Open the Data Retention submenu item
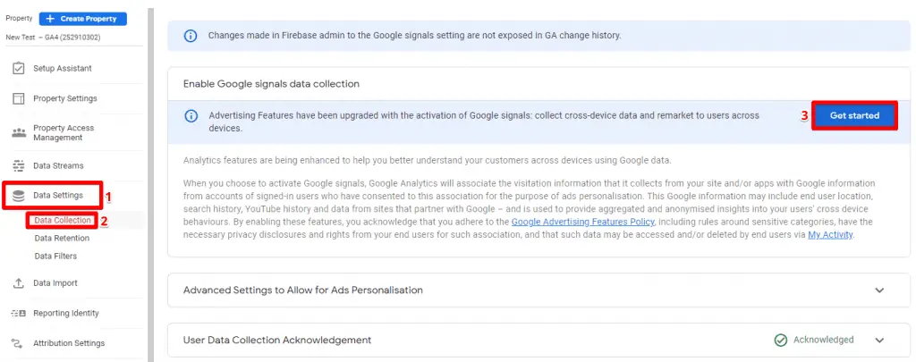This screenshot has height=362, width=916. point(62,239)
